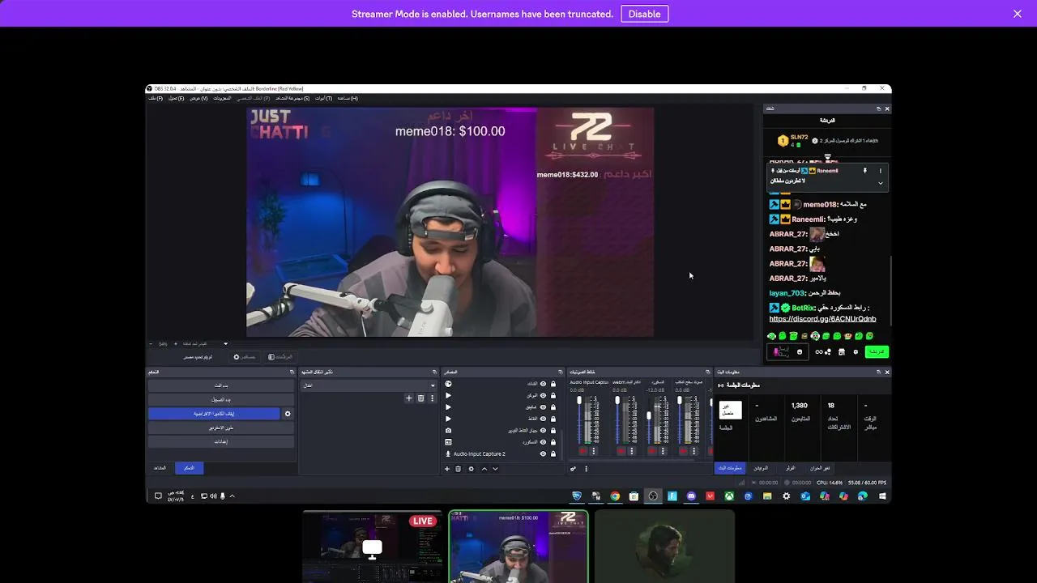Toggle the lock of the camera source row
The width and height of the screenshot is (1037, 583).
(553, 431)
